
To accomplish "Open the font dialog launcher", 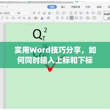I will [x=53, y=21].
